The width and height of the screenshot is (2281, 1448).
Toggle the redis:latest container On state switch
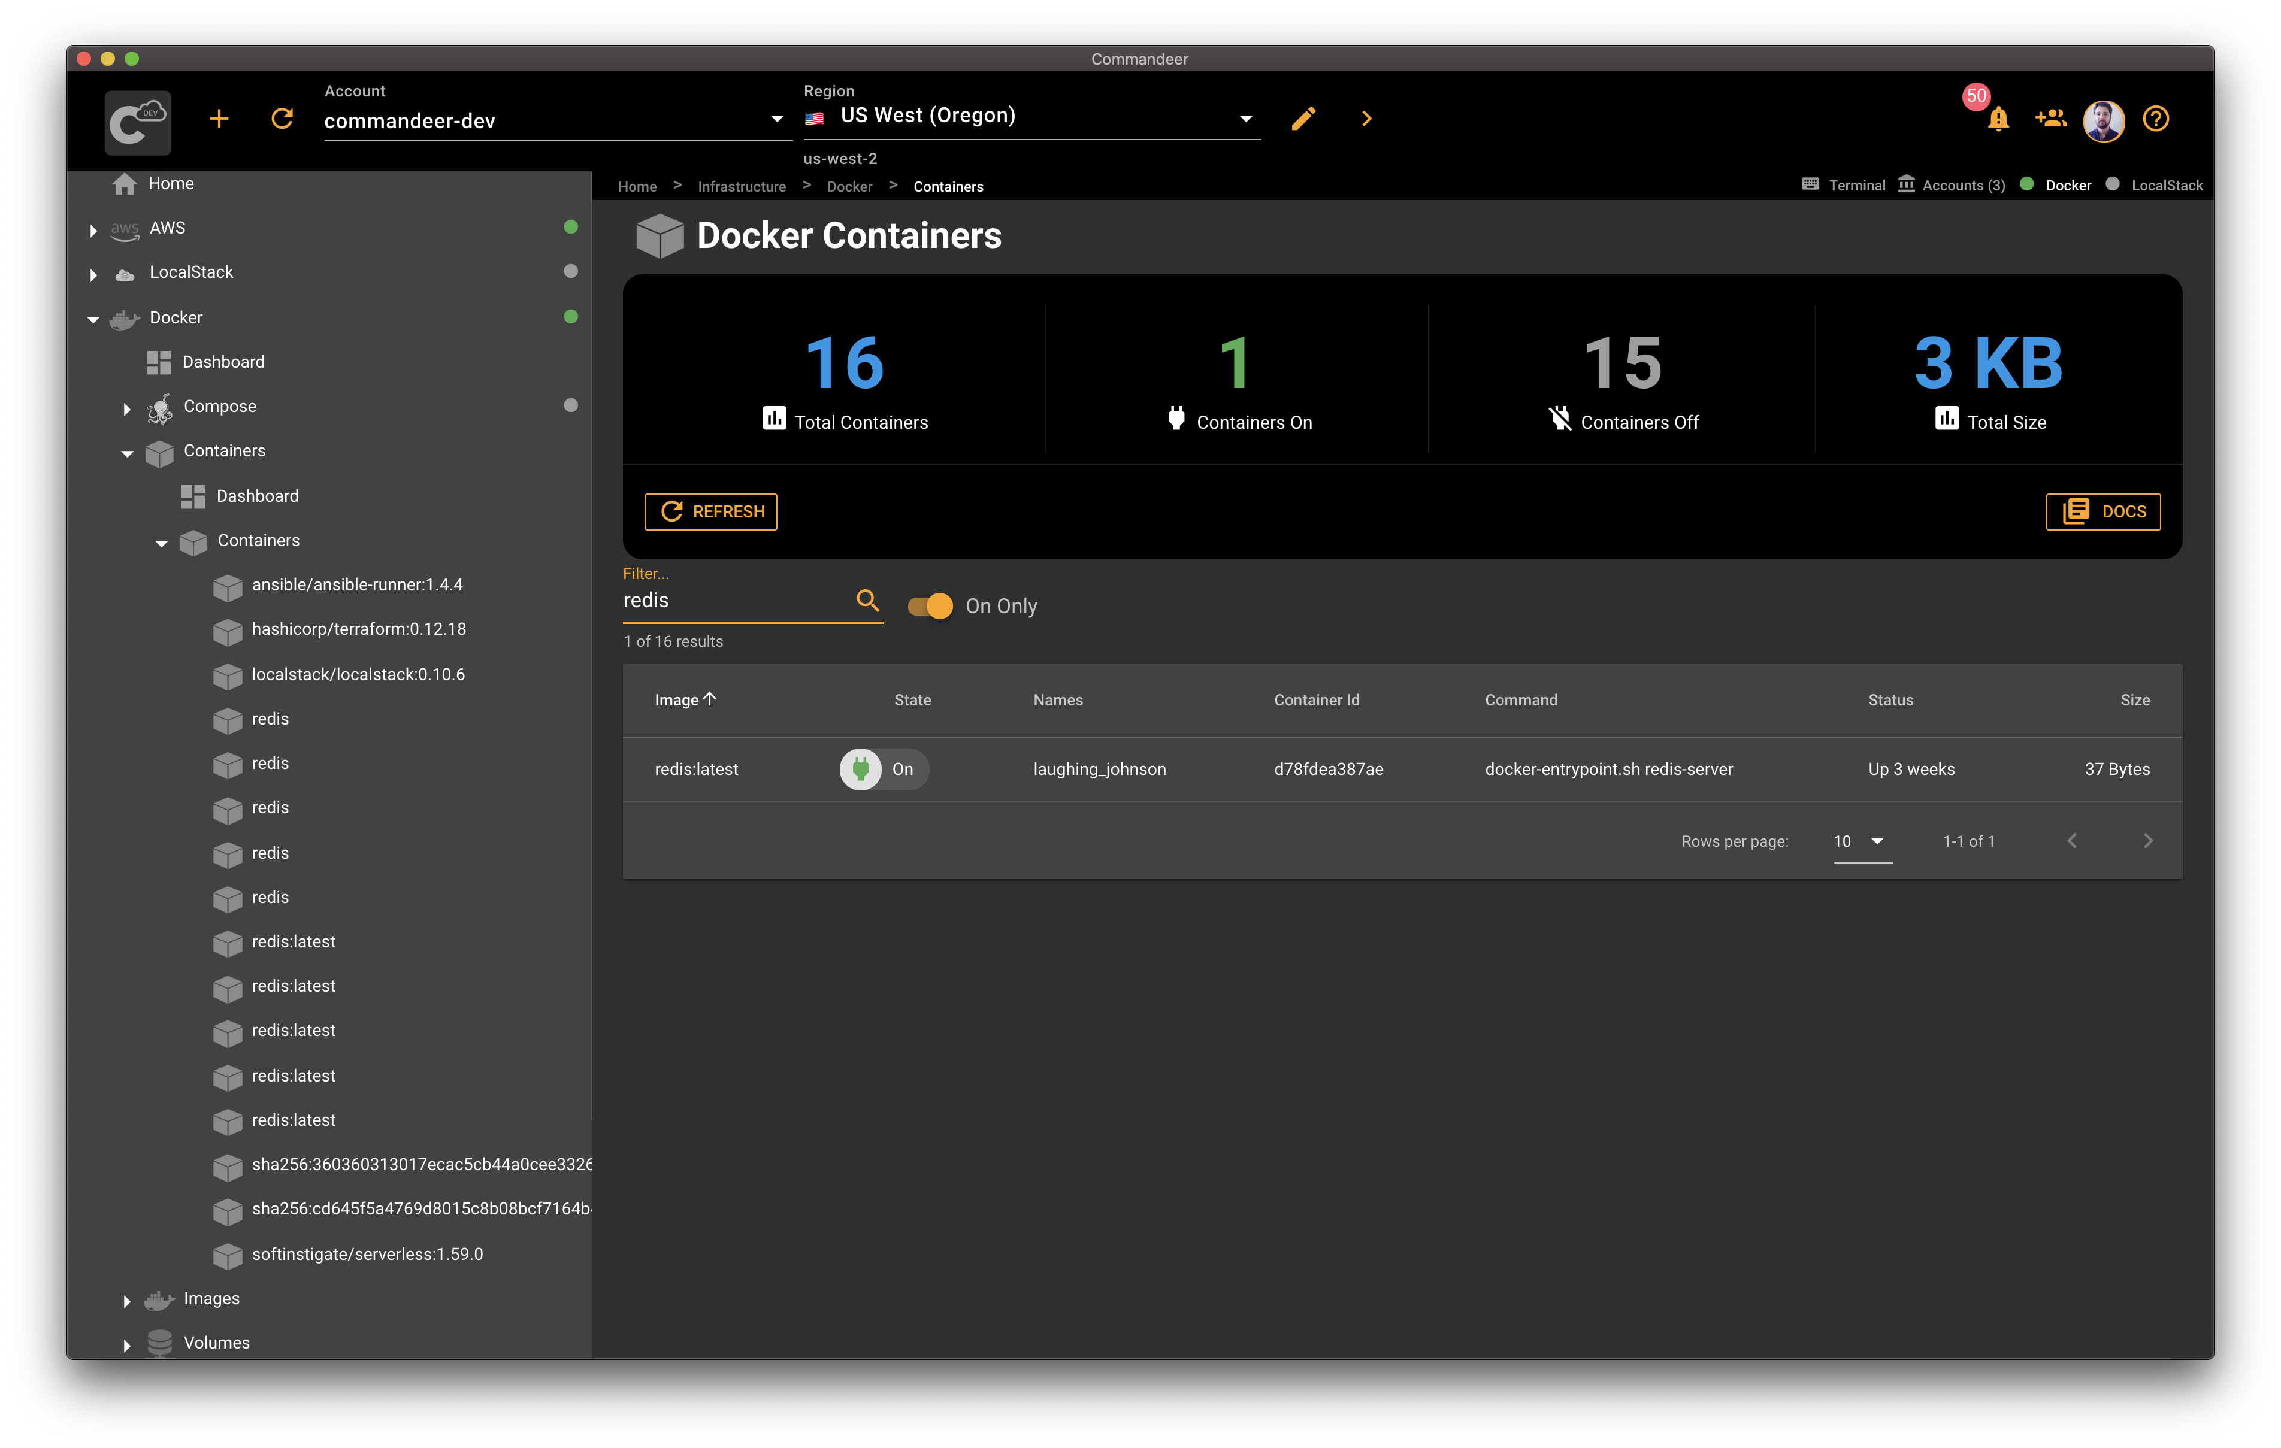coord(883,769)
